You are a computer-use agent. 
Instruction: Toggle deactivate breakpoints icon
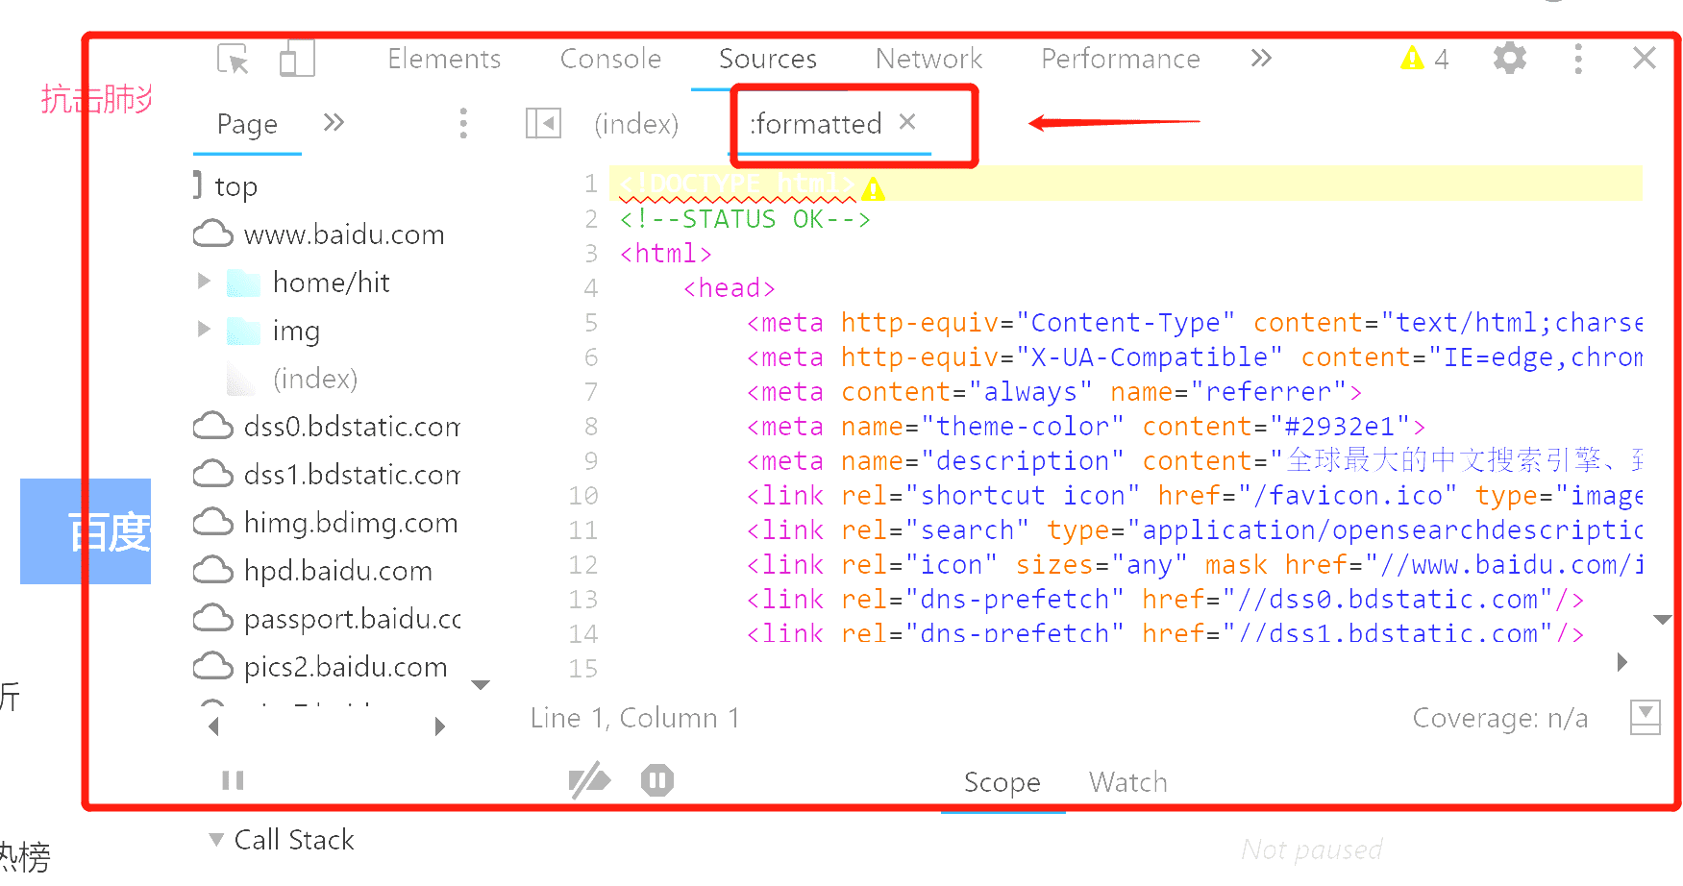(589, 780)
